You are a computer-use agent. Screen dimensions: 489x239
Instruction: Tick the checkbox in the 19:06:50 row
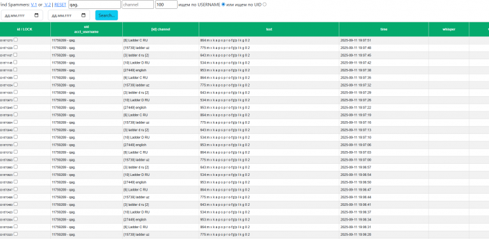click(15, 182)
